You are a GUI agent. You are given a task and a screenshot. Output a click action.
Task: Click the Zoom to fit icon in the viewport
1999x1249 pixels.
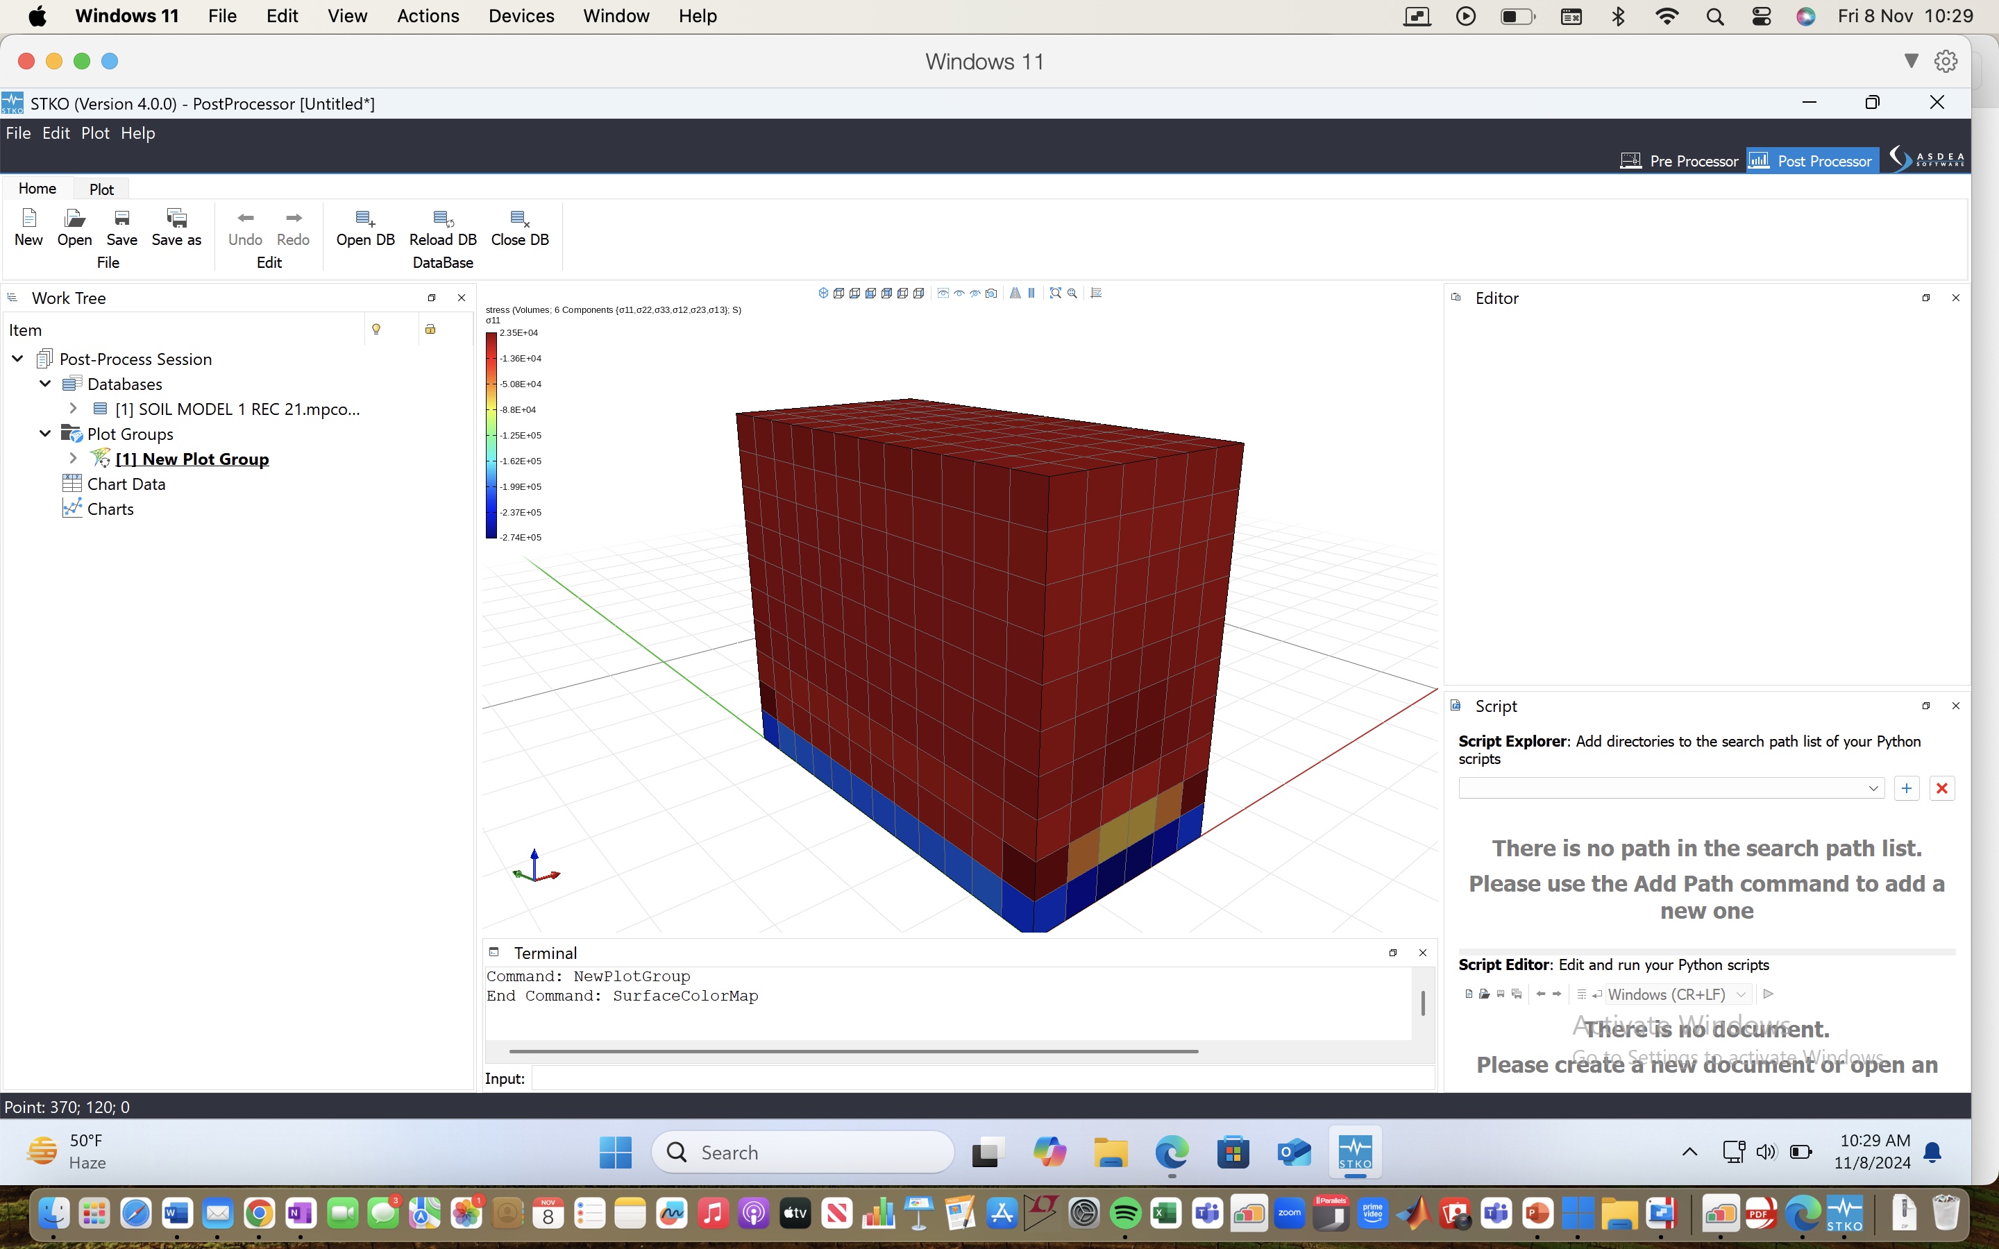[1056, 294]
